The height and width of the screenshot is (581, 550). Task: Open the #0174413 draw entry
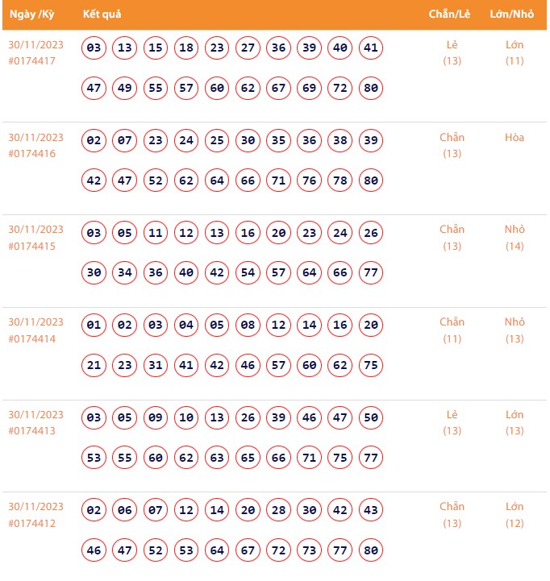[31, 431]
